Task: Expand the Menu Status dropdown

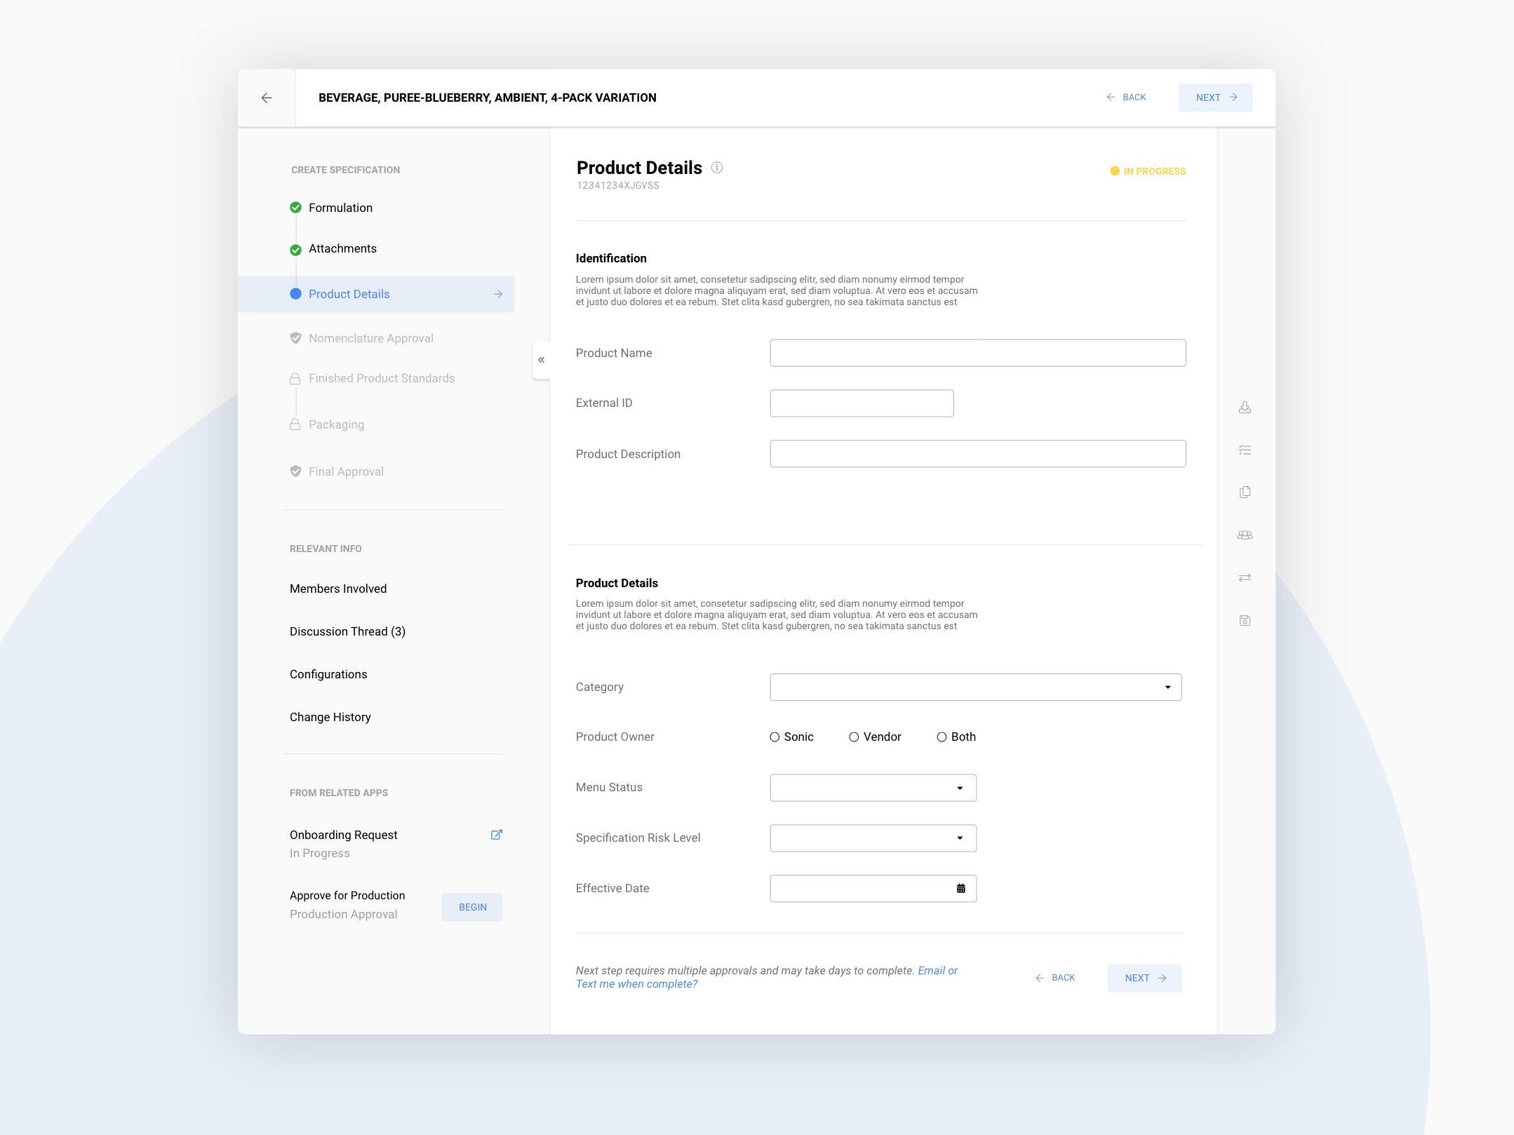Action: point(873,788)
